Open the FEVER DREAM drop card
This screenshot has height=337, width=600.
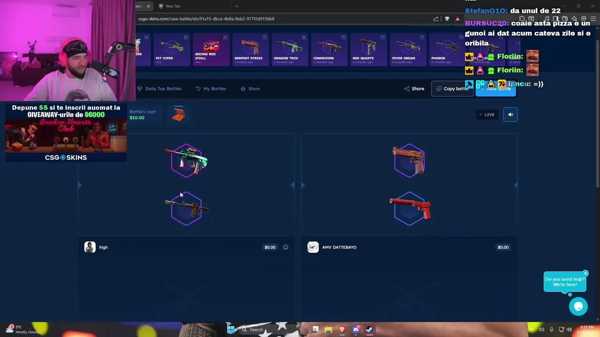coord(407,49)
